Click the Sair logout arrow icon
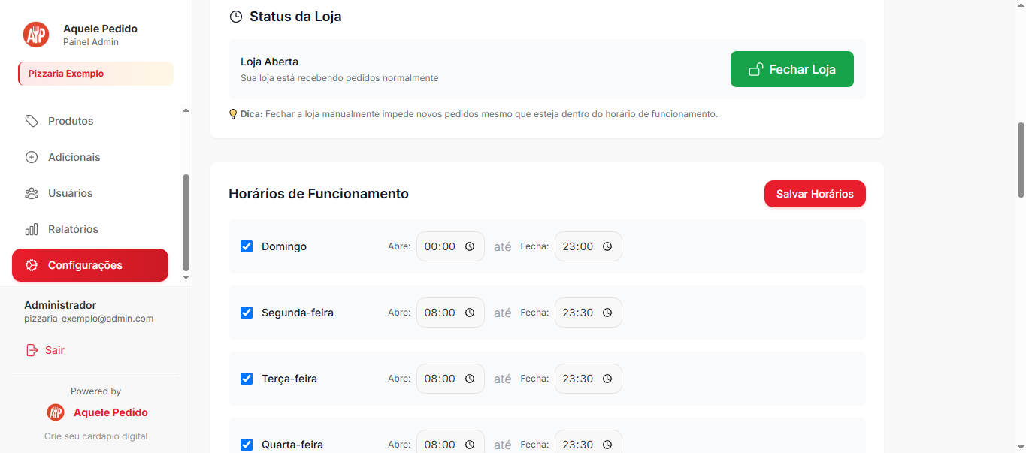This screenshot has width=1026, height=453. (32, 350)
